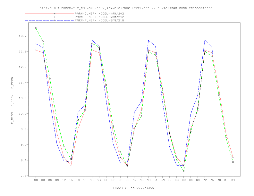
Task: Click x-axis tick label 51
Action: (156, 180)
